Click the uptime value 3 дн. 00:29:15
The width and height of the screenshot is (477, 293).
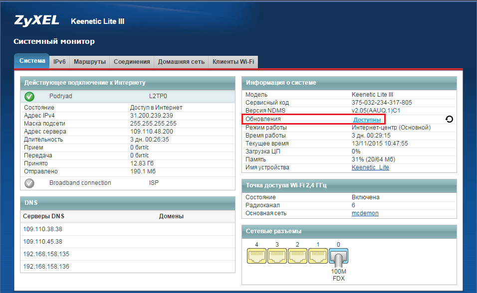371,136
